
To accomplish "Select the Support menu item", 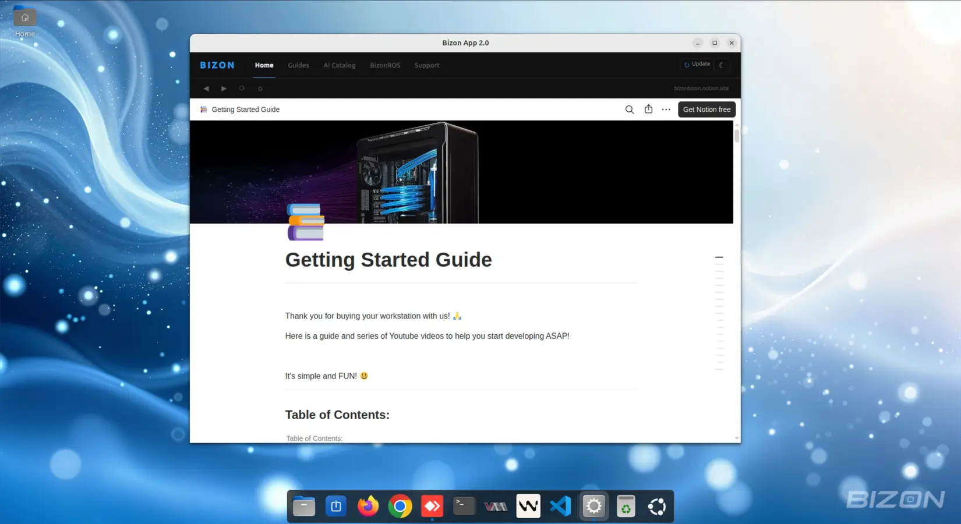I will (426, 65).
